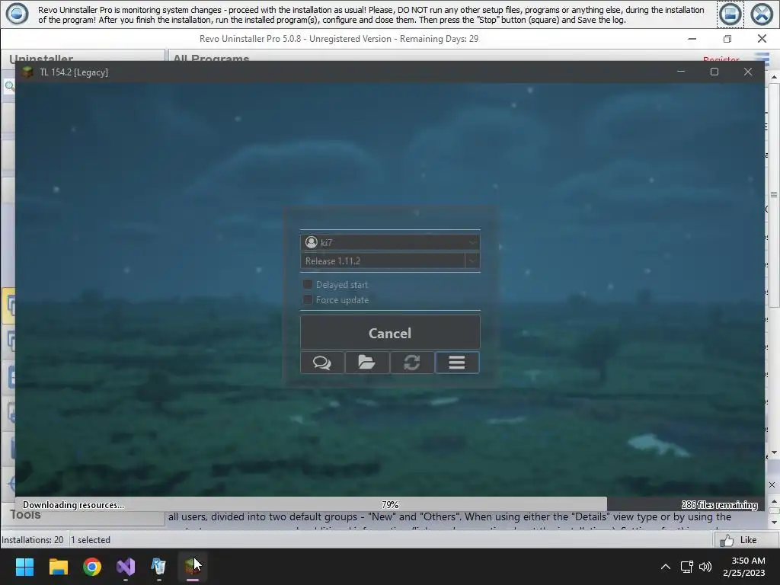This screenshot has width=780, height=585.
Task: Click the TL launcher taskbar icon
Action: 193,567
